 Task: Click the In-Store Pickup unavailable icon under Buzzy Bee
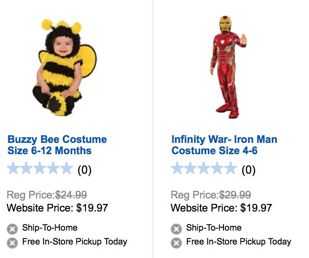pyautogui.click(x=12, y=243)
